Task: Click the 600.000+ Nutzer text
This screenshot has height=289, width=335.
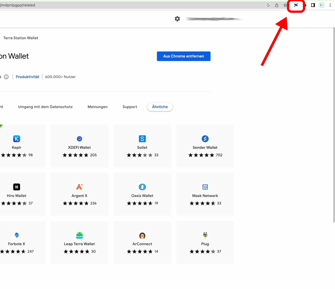Action: [x=60, y=77]
